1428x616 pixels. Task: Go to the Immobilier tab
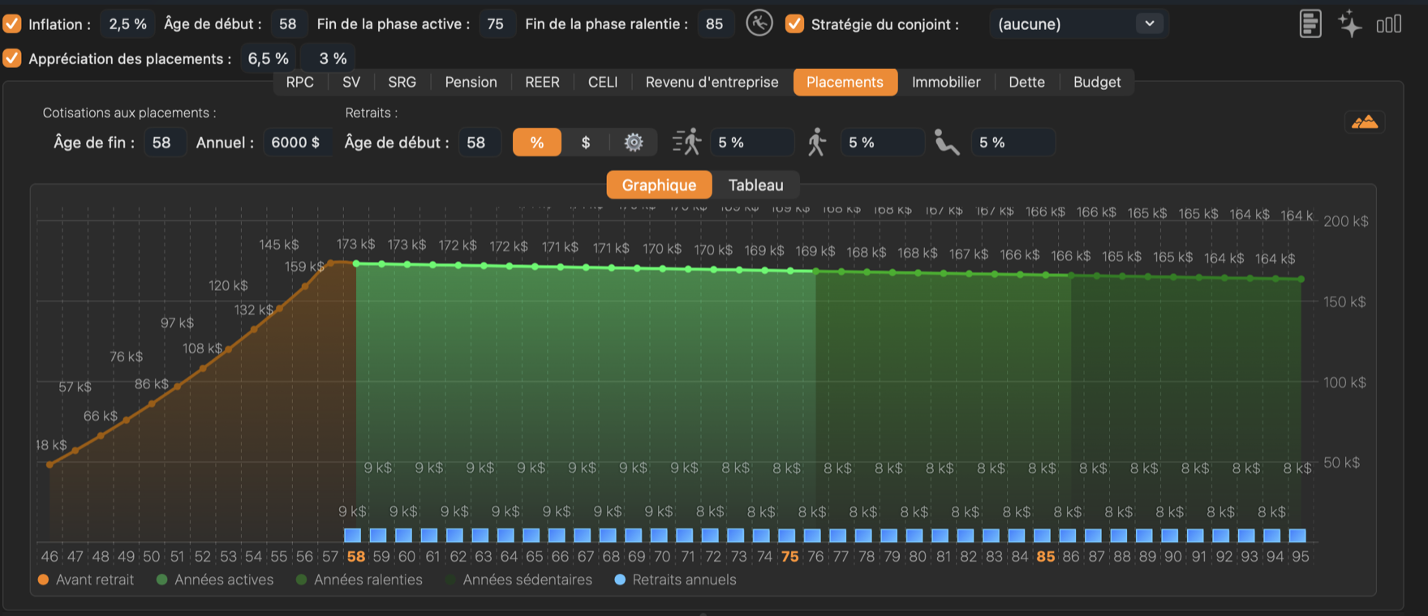(x=946, y=82)
